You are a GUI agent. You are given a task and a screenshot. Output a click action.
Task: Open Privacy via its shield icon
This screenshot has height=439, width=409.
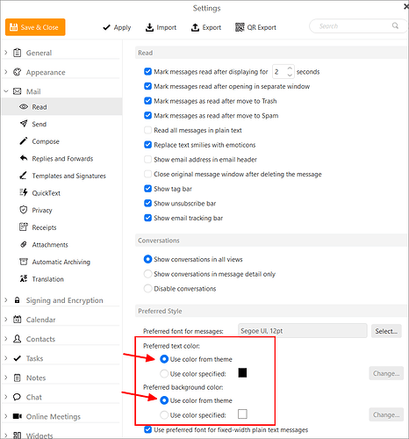point(24,210)
